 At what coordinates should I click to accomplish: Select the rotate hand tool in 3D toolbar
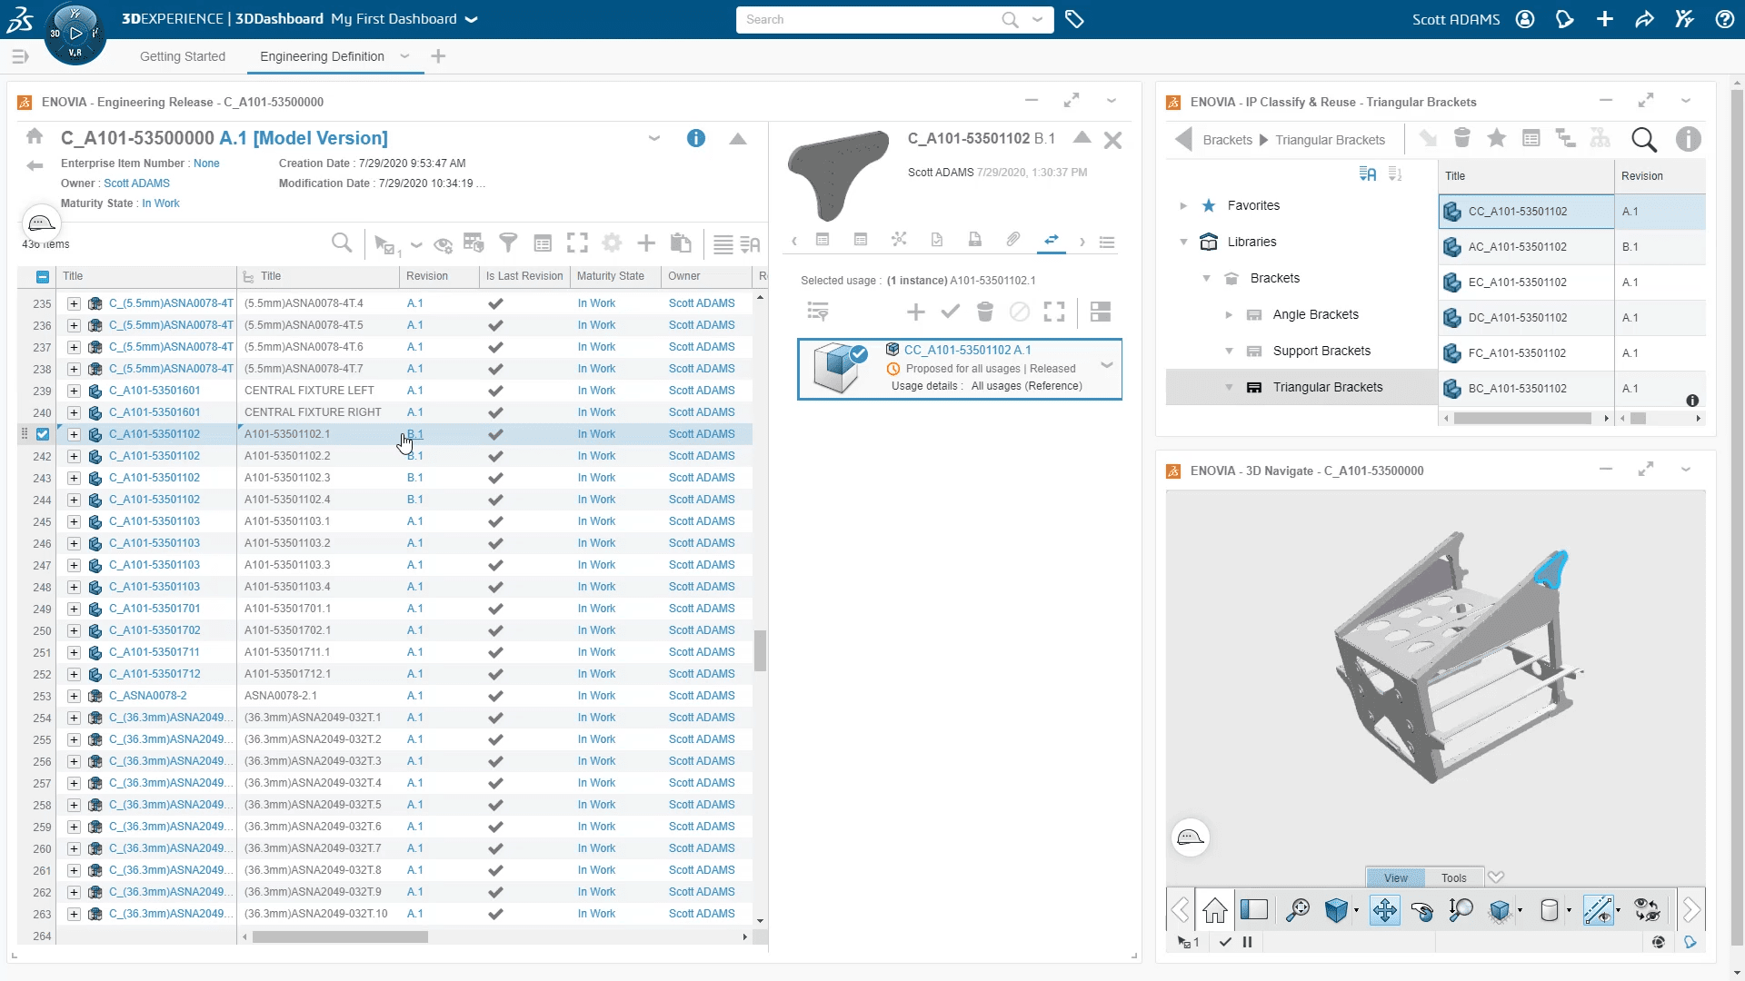pos(1422,910)
